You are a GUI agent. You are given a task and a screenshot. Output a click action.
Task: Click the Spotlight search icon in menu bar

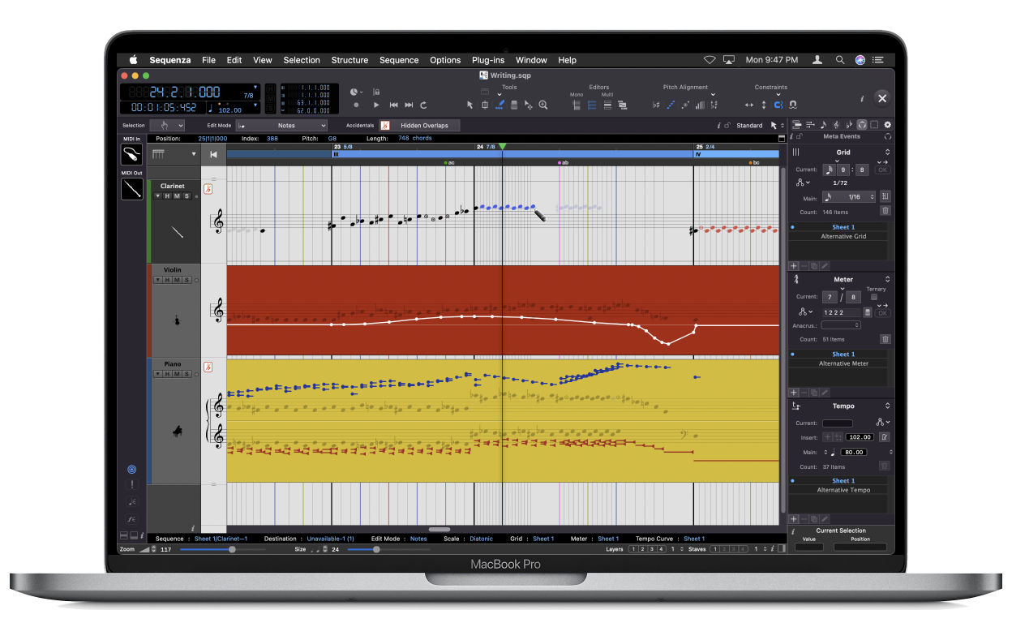point(840,60)
